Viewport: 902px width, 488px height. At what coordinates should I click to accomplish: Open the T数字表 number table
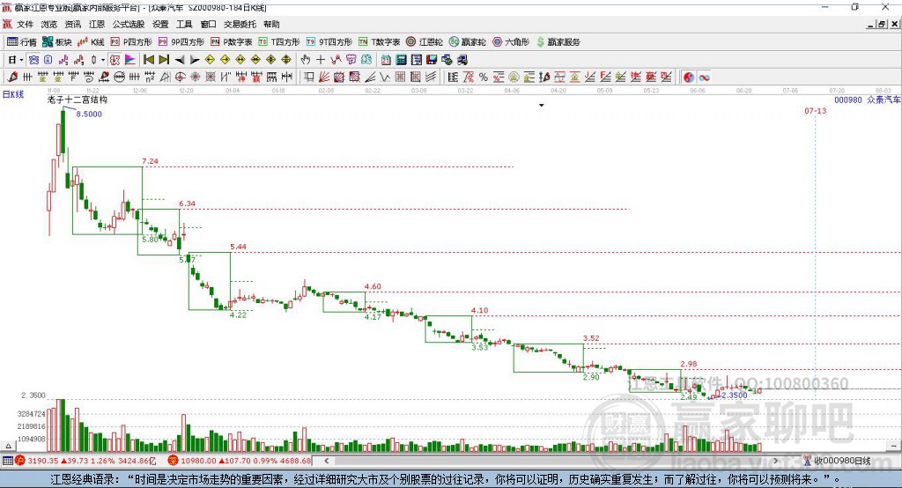pyautogui.click(x=379, y=42)
